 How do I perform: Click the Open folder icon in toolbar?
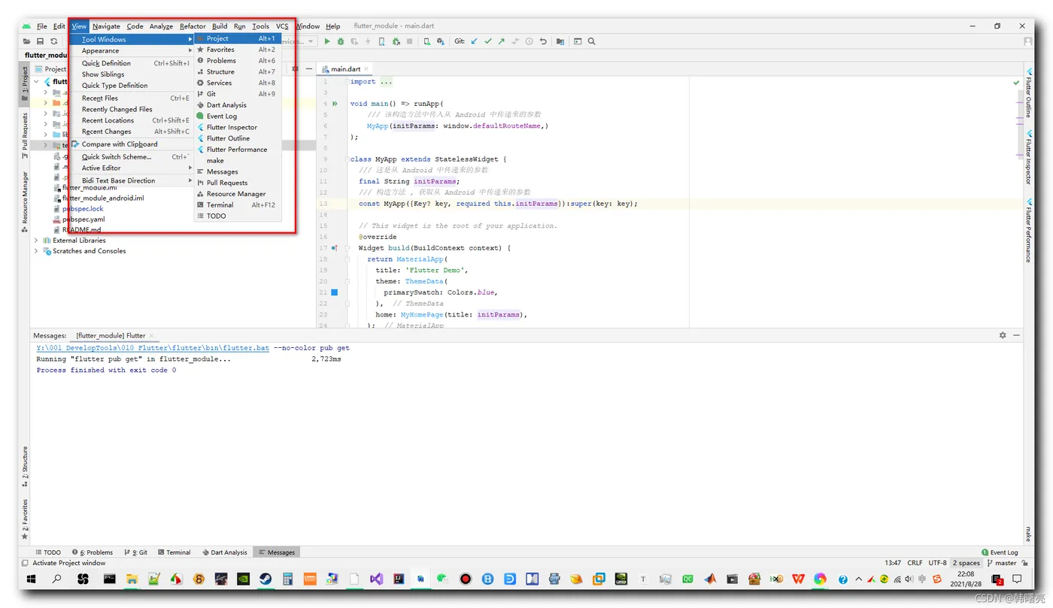tap(27, 41)
